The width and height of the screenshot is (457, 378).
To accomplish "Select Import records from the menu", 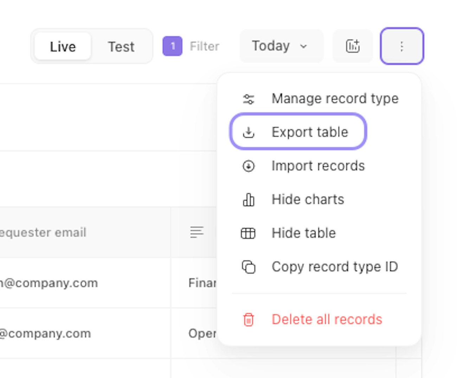I will pos(318,166).
